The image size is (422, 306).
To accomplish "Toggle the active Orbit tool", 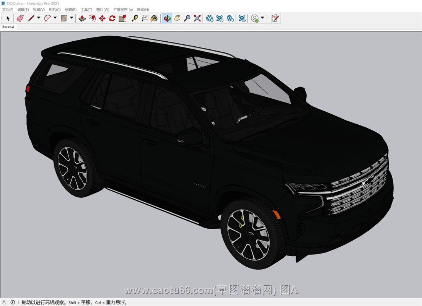I will pos(167,18).
